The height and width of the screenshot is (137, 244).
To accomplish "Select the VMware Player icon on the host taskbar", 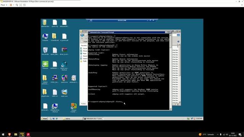I will [22, 134].
